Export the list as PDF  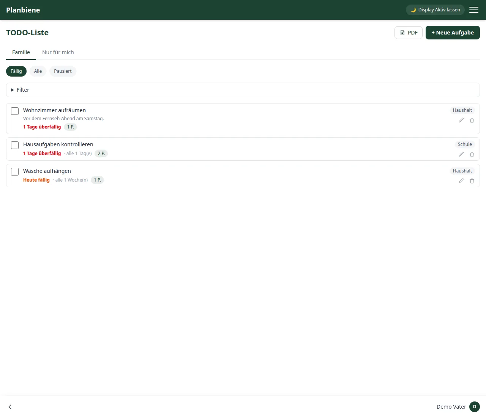[409, 33]
